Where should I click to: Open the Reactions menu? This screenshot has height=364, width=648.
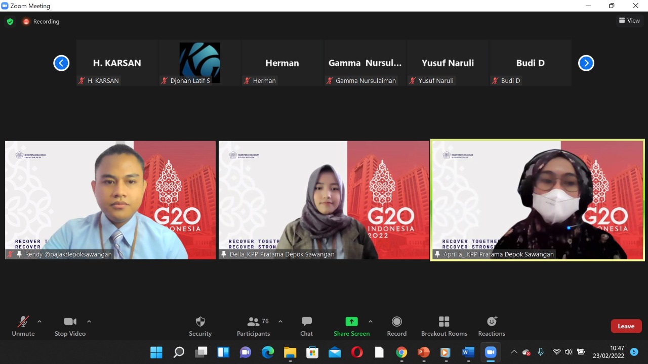coord(492,326)
